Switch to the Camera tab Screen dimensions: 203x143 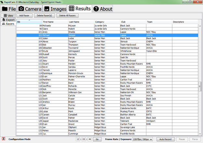click(x=30, y=9)
